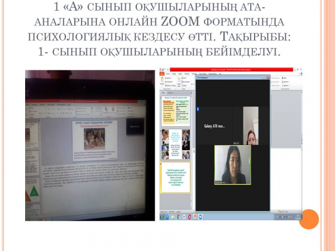The image size is (335, 251).
Task: Open the Windows Start menu
Action: [x=162, y=216]
